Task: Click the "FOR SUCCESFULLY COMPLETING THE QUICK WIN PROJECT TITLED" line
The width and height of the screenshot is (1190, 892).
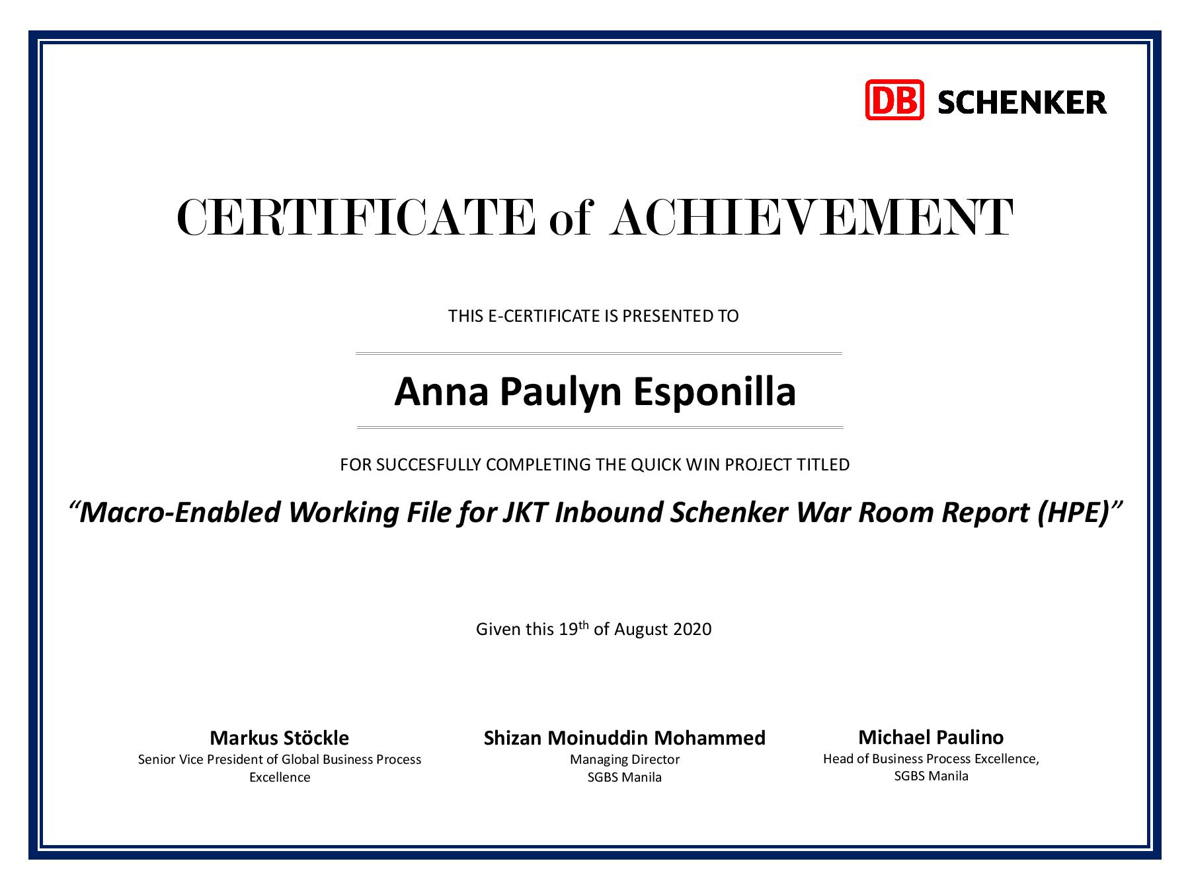Action: 595,465
